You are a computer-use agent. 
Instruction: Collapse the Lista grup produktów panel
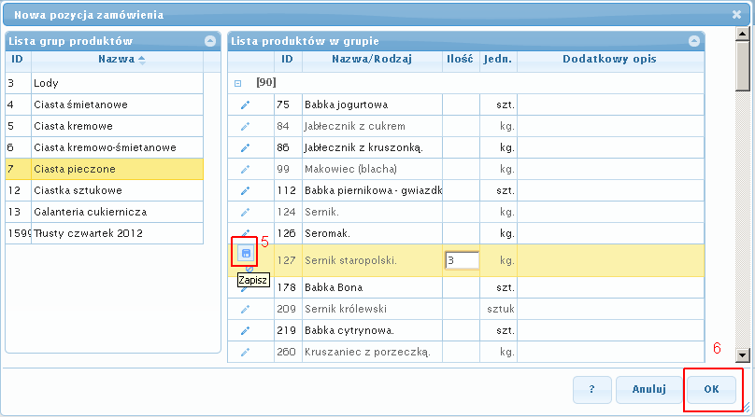coord(210,41)
